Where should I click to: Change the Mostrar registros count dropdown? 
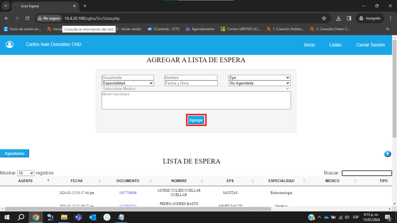[x=26, y=173]
